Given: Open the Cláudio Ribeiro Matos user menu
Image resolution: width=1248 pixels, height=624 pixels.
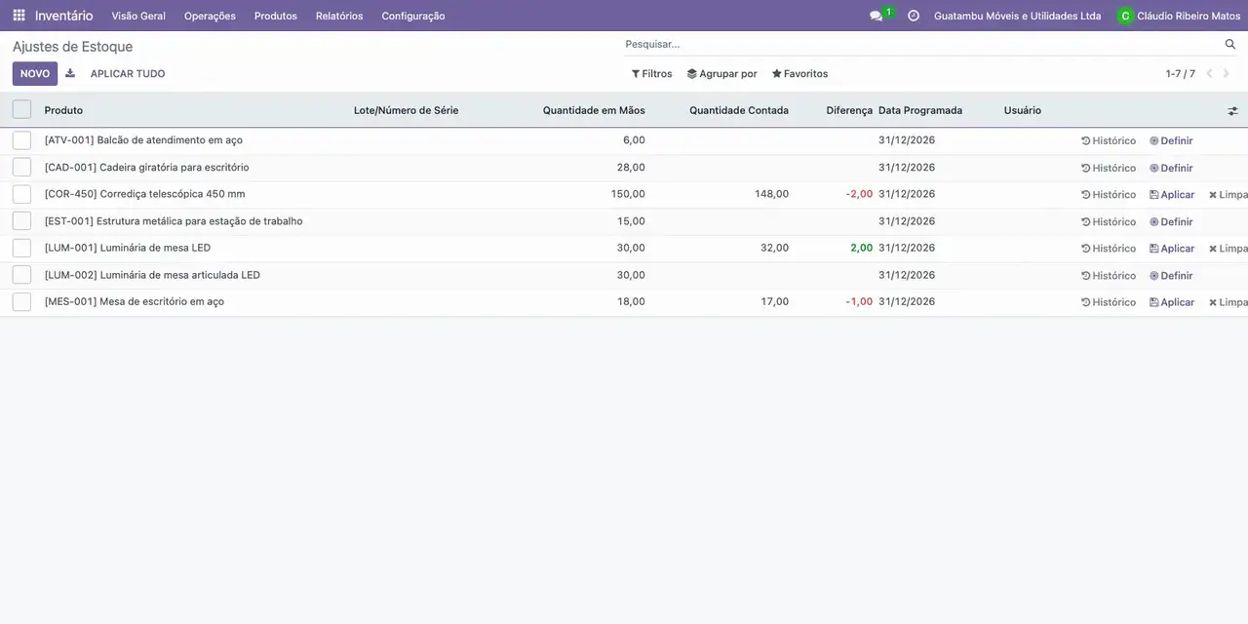Looking at the screenshot, I should (x=1179, y=16).
